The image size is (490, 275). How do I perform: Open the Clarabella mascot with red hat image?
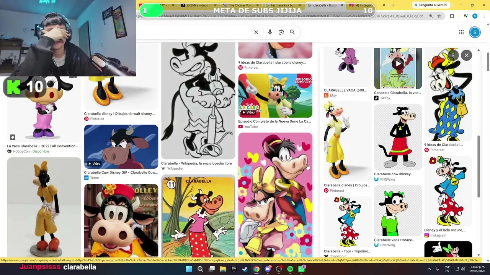tap(121, 220)
